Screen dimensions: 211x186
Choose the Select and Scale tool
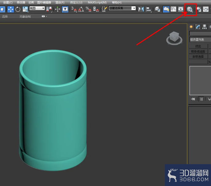click(25, 9)
